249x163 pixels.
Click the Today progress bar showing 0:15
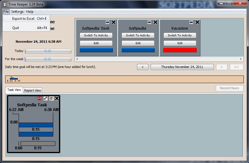pos(48,51)
